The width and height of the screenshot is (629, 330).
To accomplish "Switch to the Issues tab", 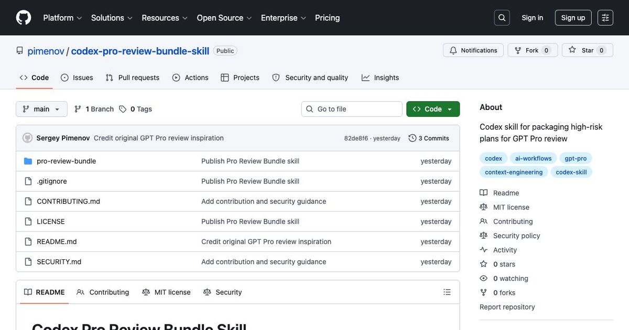I will coord(77,78).
